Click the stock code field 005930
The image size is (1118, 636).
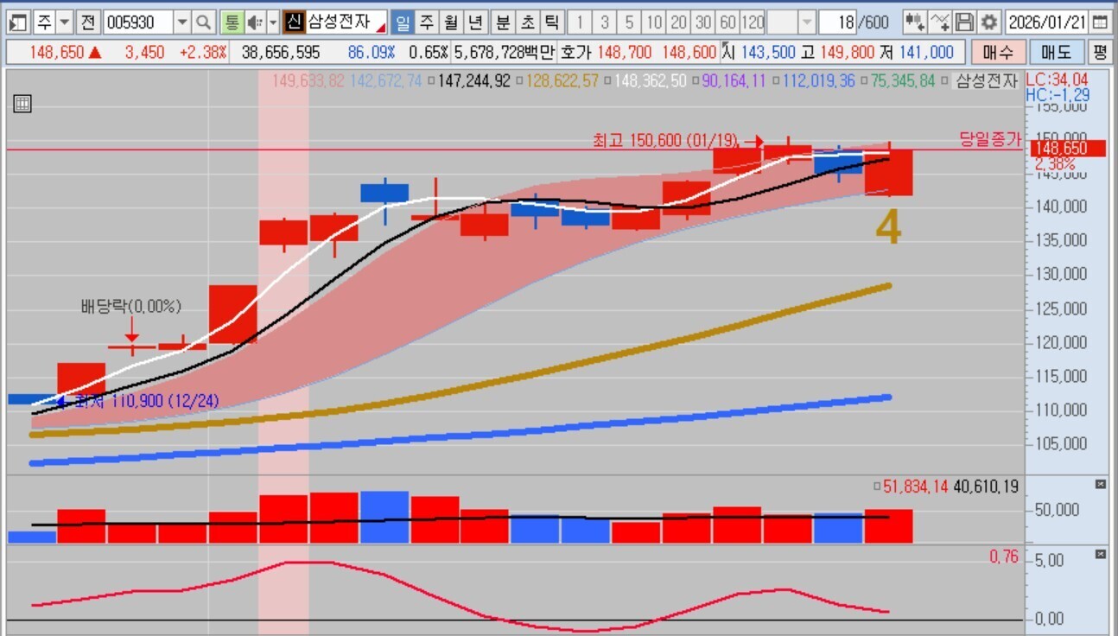click(138, 22)
